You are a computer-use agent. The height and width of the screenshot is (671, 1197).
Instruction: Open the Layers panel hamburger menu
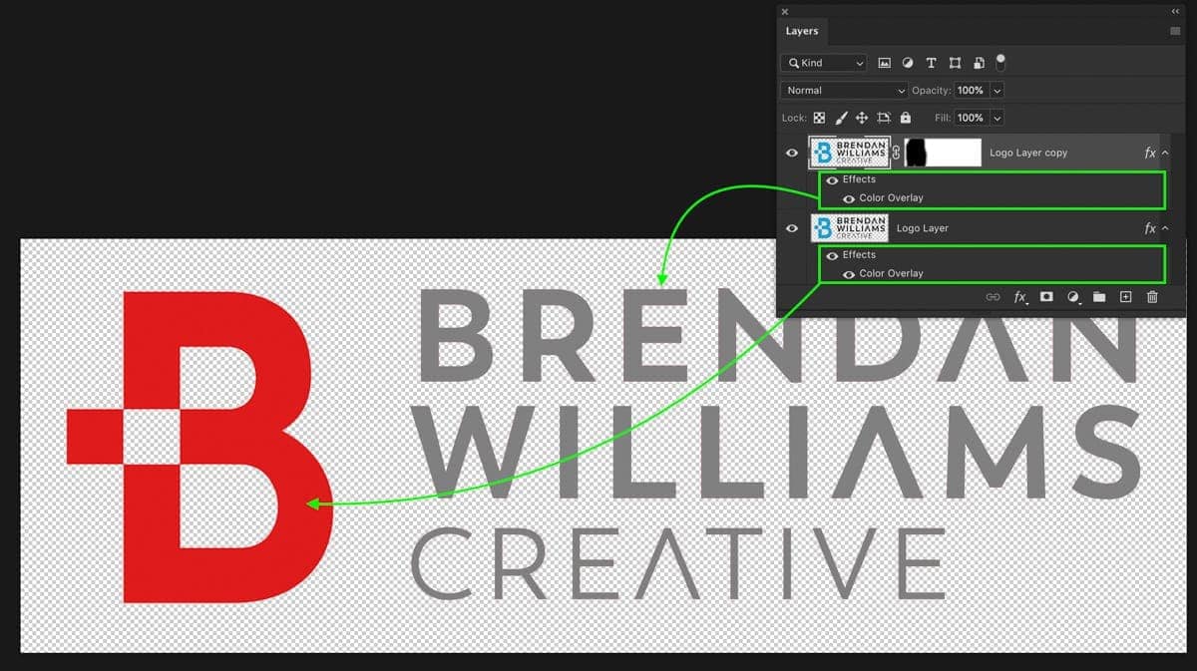click(1174, 31)
